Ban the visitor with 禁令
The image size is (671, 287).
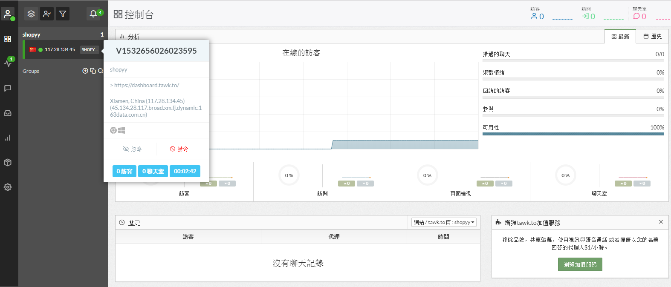(179, 149)
